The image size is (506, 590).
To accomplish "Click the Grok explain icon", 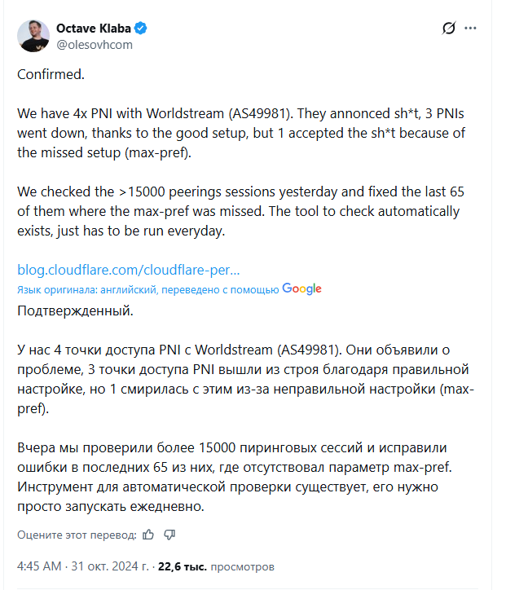I will (x=447, y=29).
